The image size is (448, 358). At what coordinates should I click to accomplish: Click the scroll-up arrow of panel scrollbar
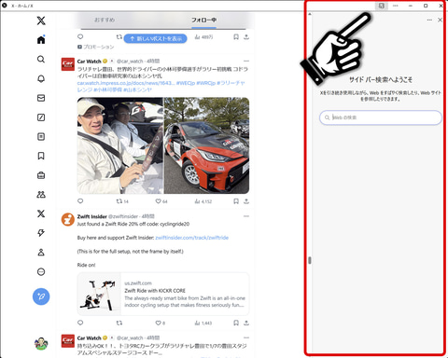[310, 14]
